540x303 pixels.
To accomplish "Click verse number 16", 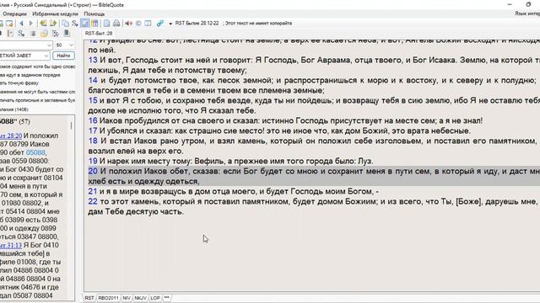I will (93, 120).
